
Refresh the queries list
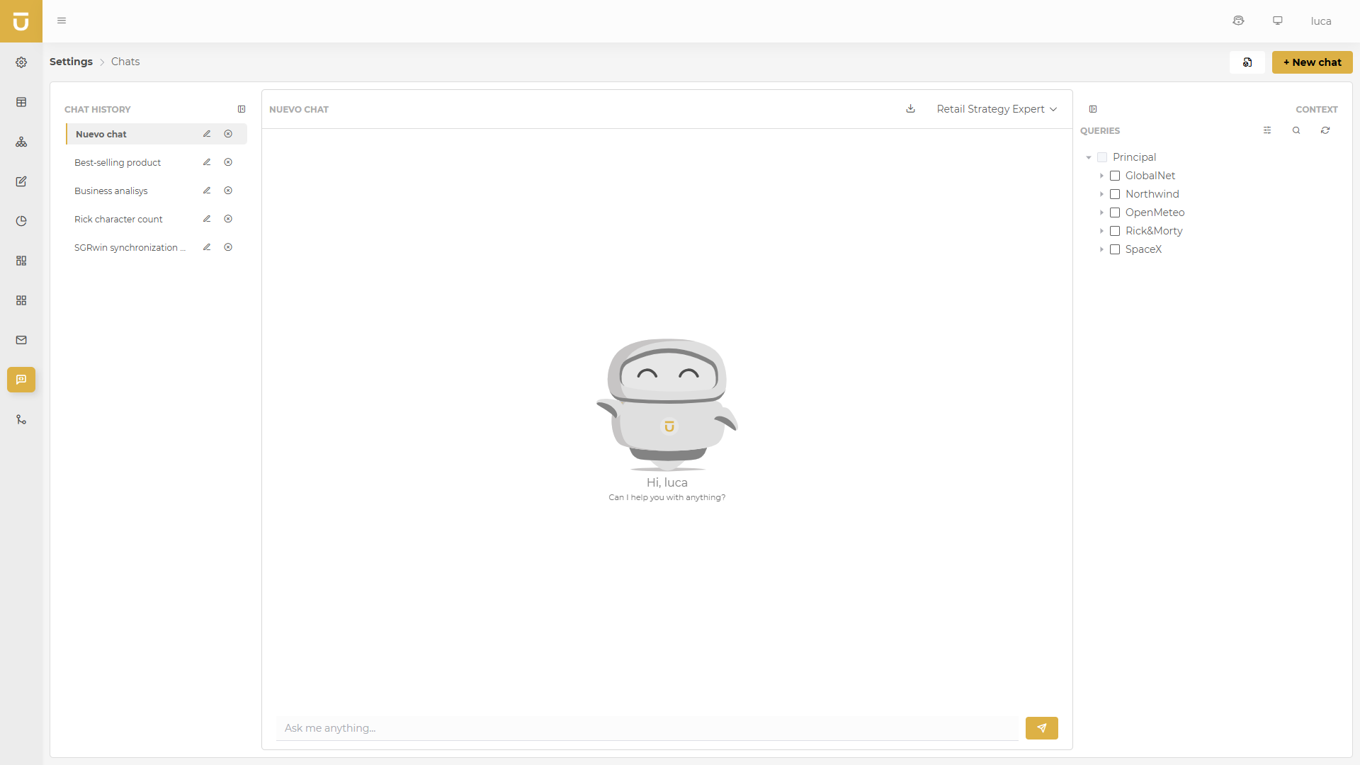click(x=1325, y=130)
